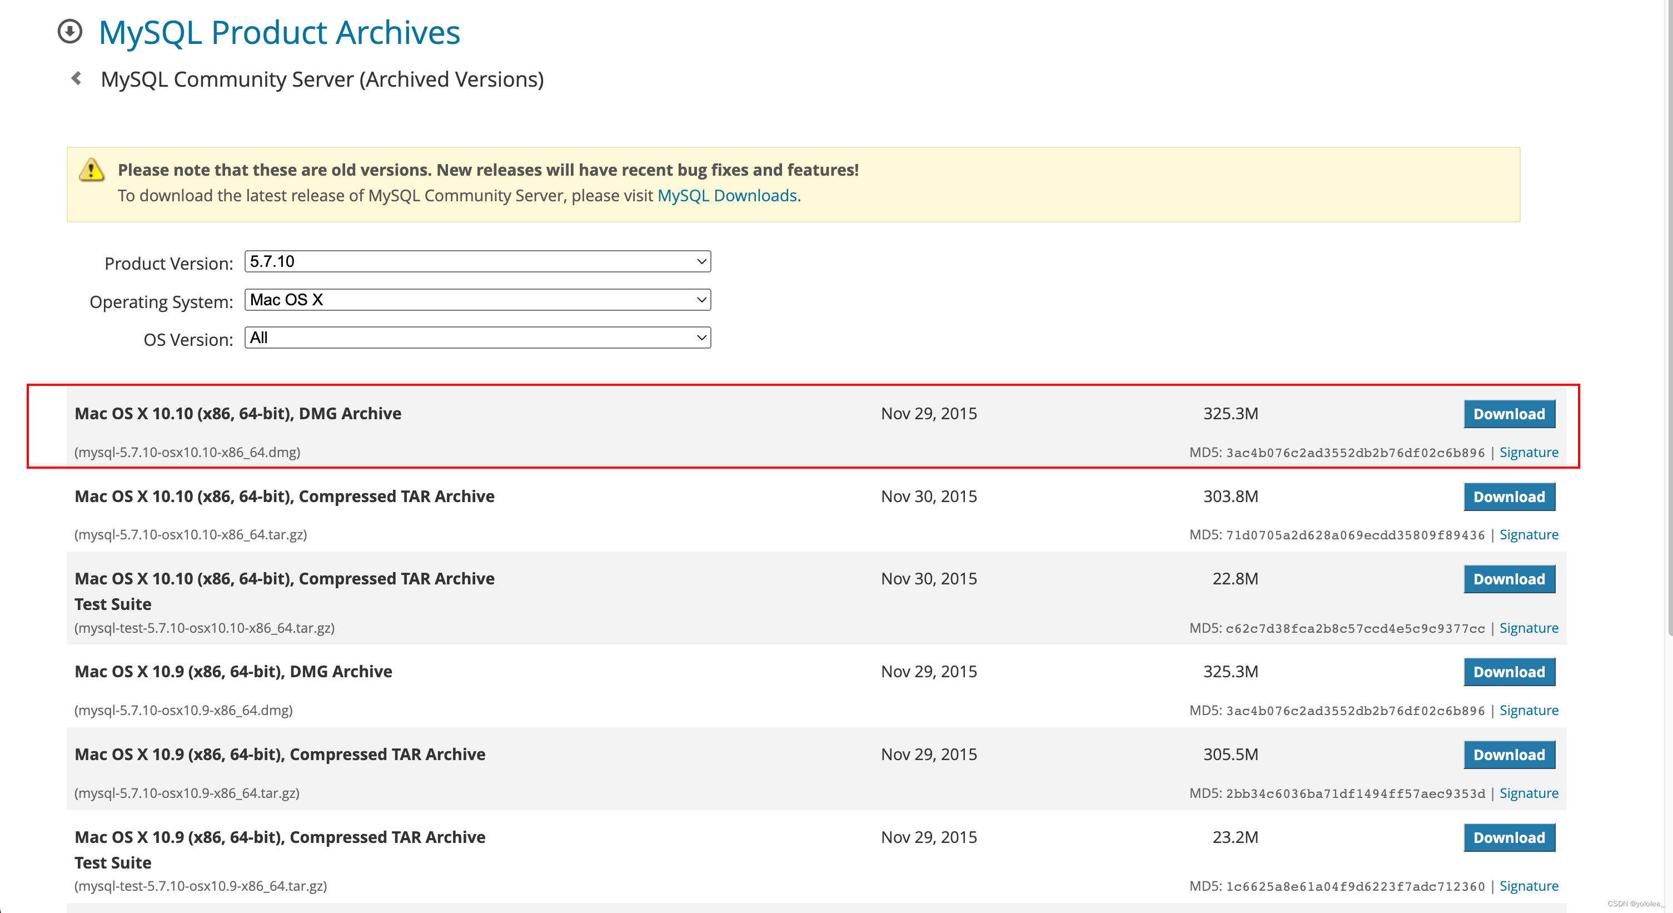Click the 325.3M size of 10.10 DMG Archive
Image resolution: width=1673 pixels, height=913 pixels.
click(1230, 414)
